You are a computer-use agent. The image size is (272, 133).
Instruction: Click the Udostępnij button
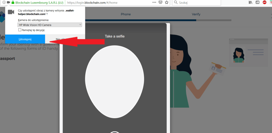(x=25, y=39)
